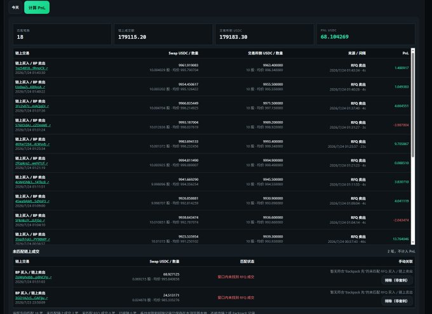Click the scrollbar down arrow of trades table
This screenshot has width=432, height=314.
pos(413,242)
